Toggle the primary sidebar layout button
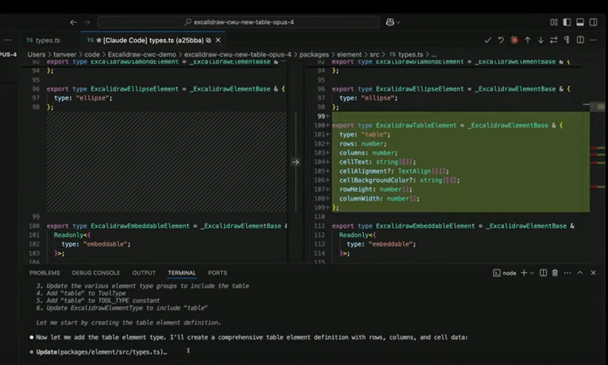 [x=567, y=22]
